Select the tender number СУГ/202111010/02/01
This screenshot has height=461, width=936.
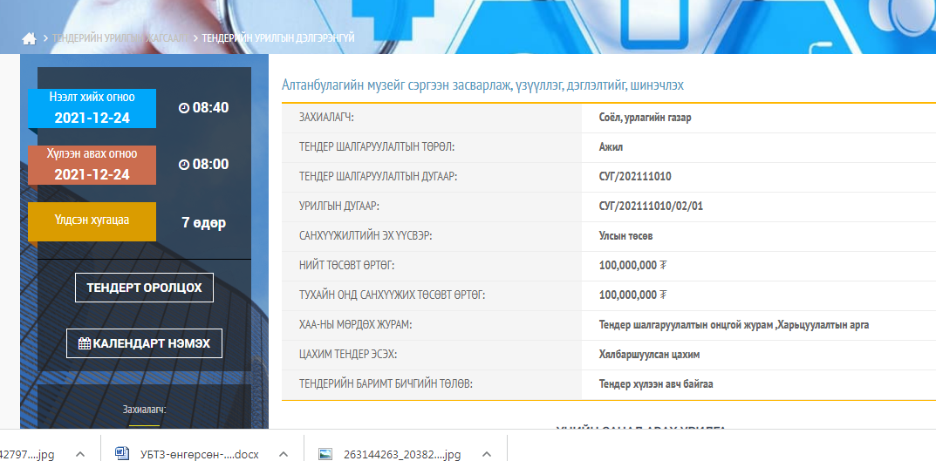click(651, 207)
